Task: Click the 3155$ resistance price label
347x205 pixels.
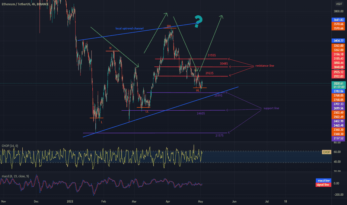Action: pos(211,55)
